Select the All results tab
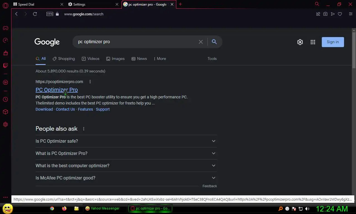The height and width of the screenshot is (214, 356). click(x=41, y=59)
